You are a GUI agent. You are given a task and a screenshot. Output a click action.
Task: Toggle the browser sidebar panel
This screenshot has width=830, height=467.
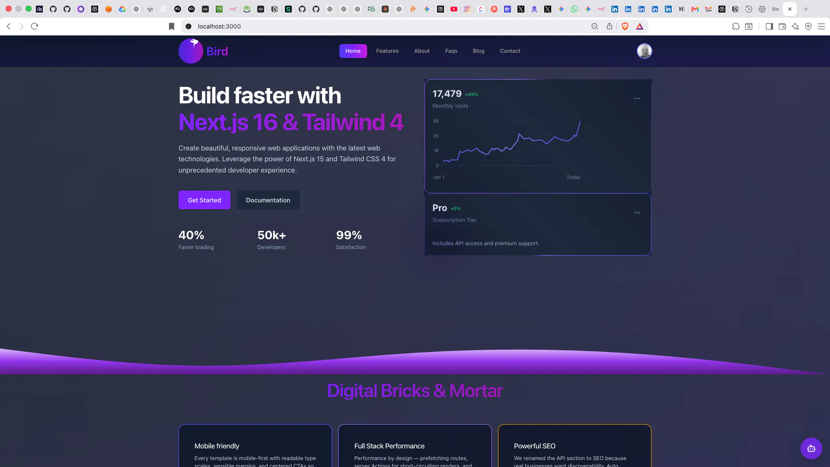click(x=769, y=26)
